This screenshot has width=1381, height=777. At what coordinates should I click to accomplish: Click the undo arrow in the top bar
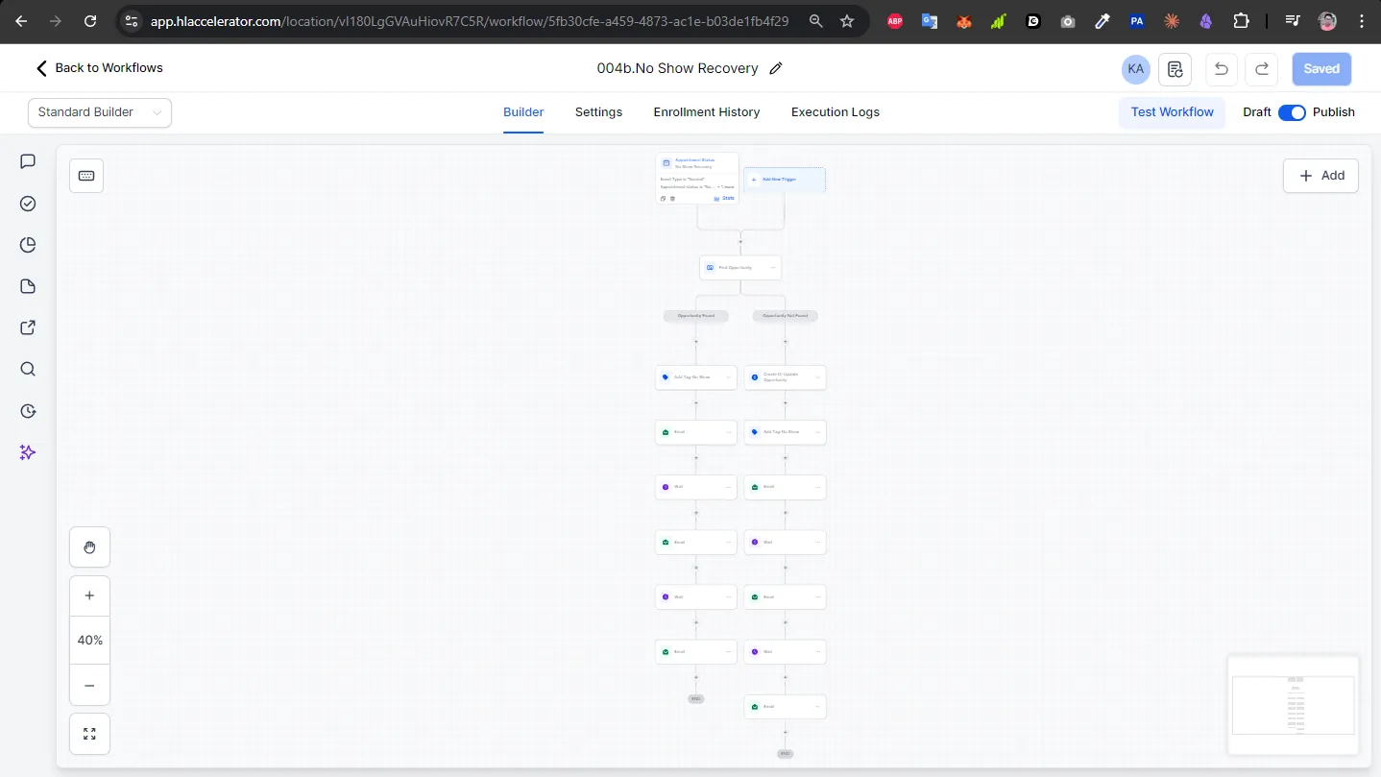click(1221, 68)
